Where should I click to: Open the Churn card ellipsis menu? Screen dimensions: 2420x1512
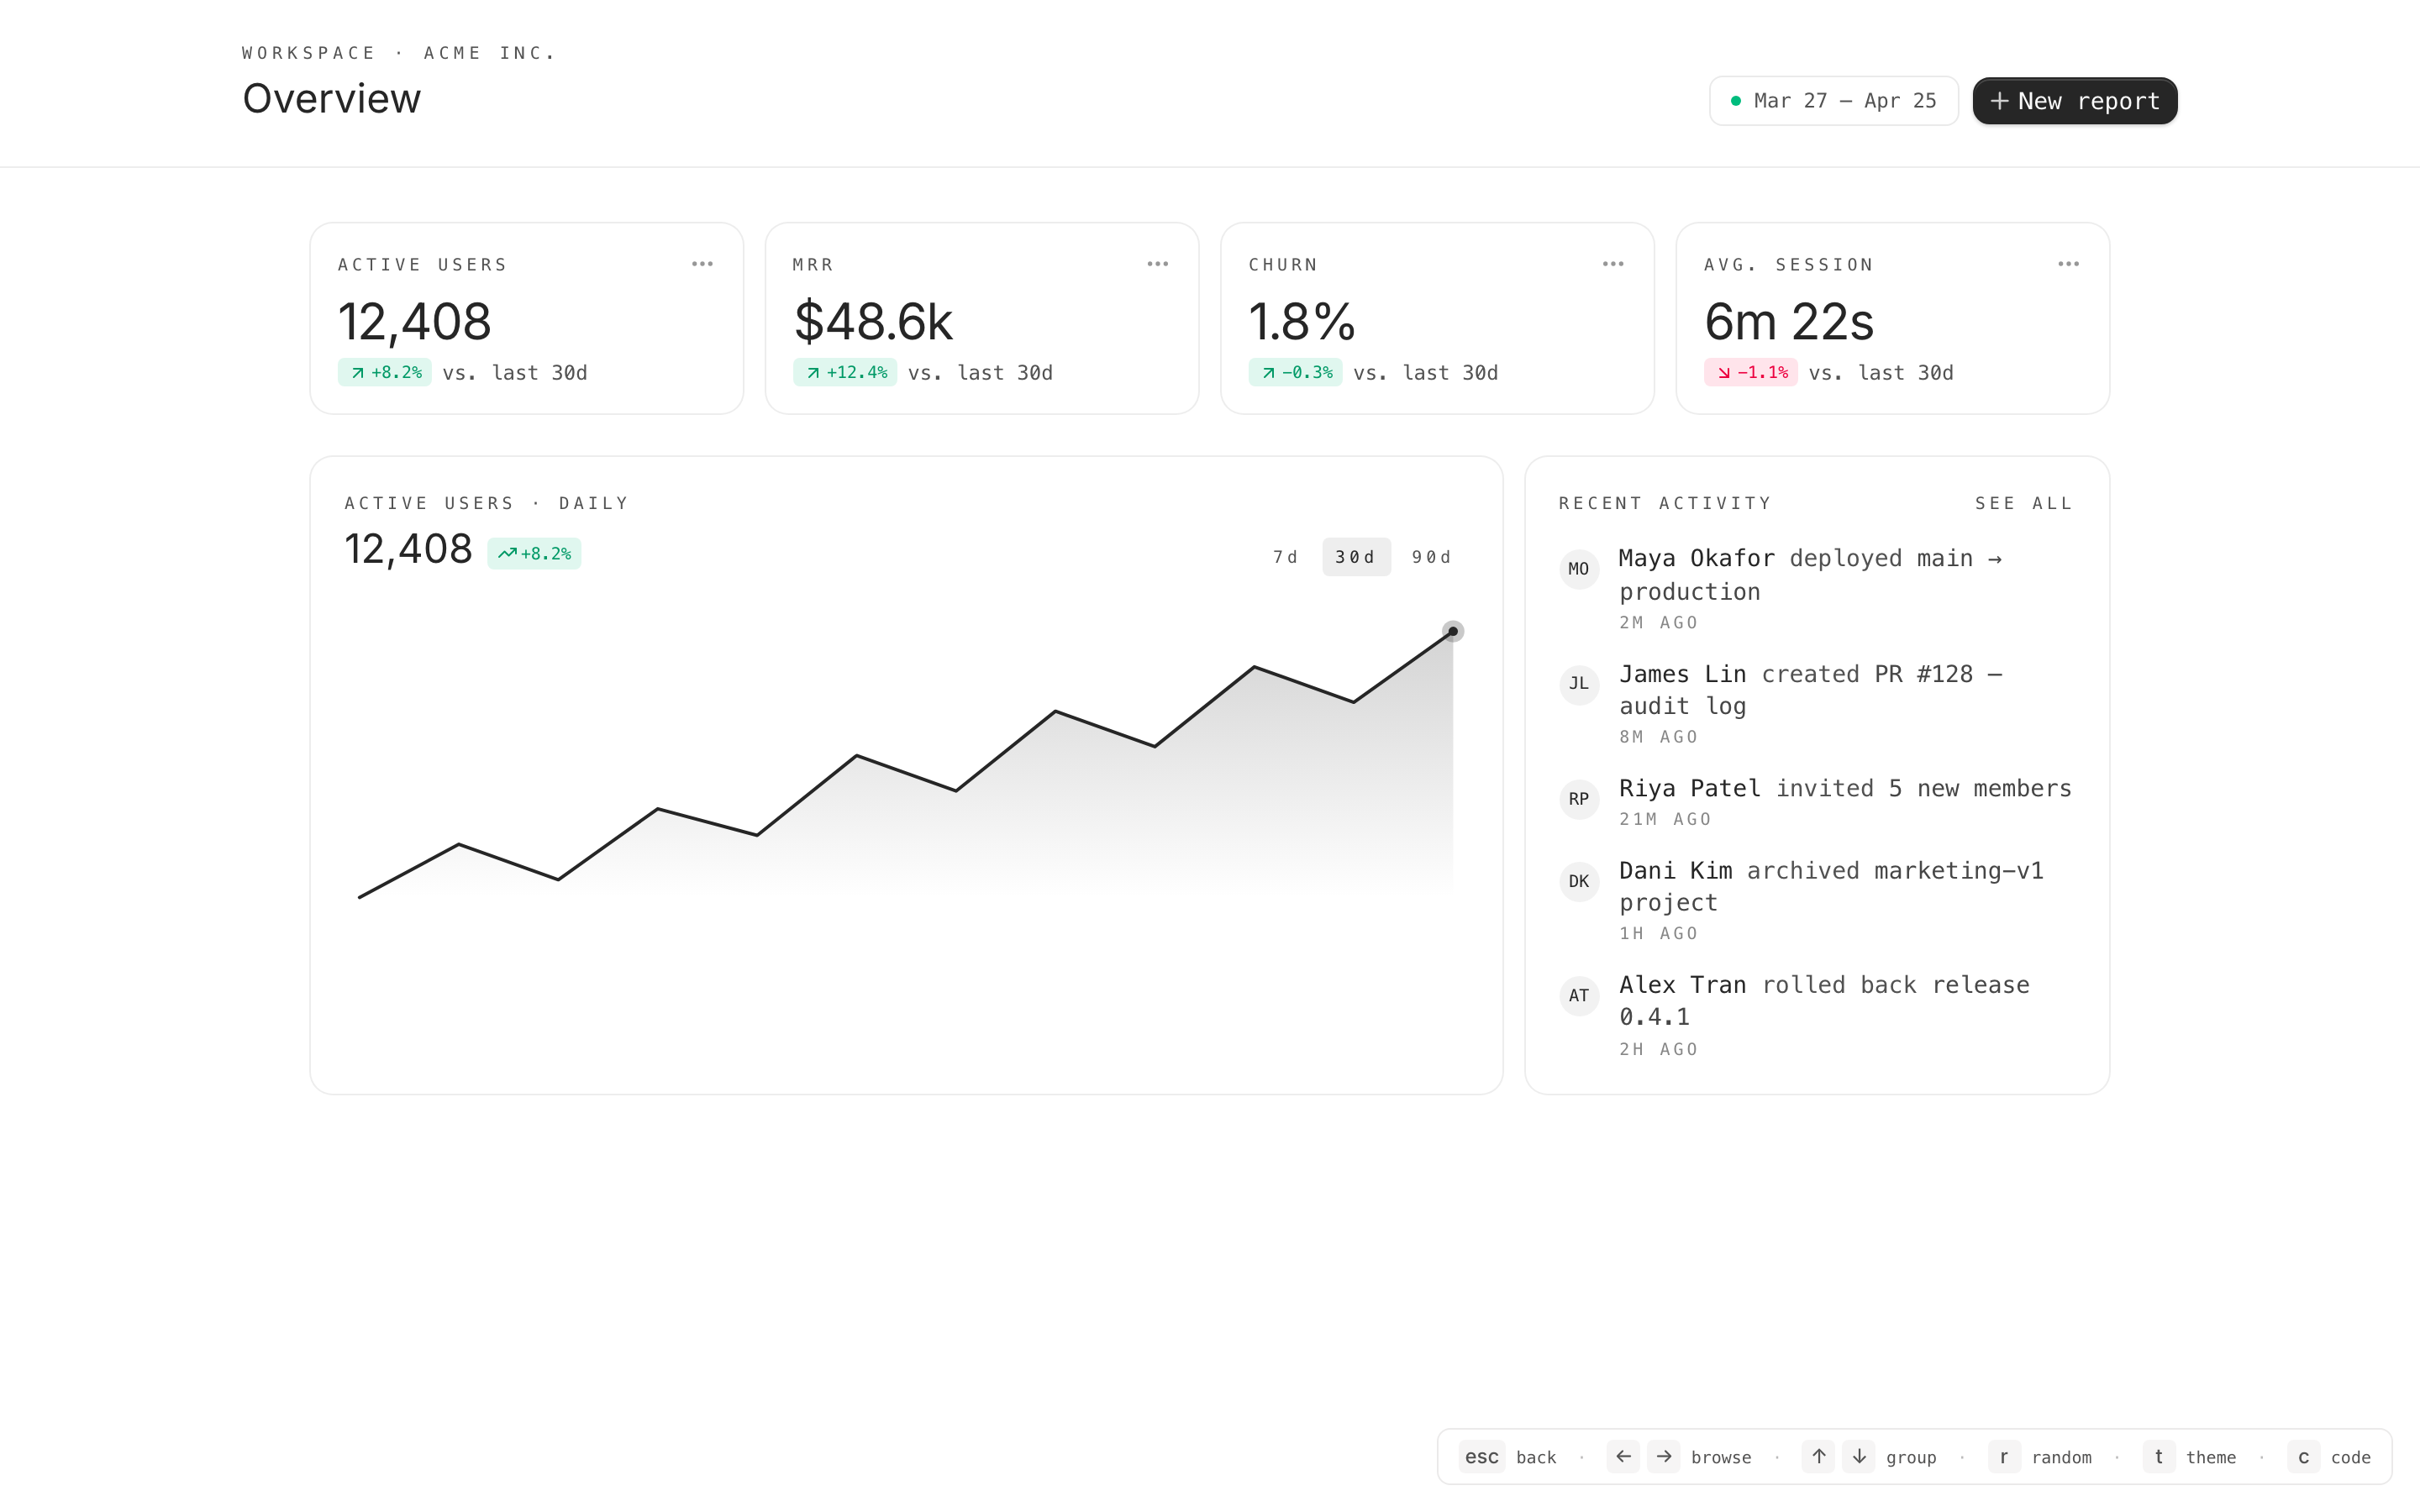[x=1612, y=264]
